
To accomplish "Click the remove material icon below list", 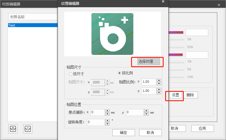I will click(28, 129).
